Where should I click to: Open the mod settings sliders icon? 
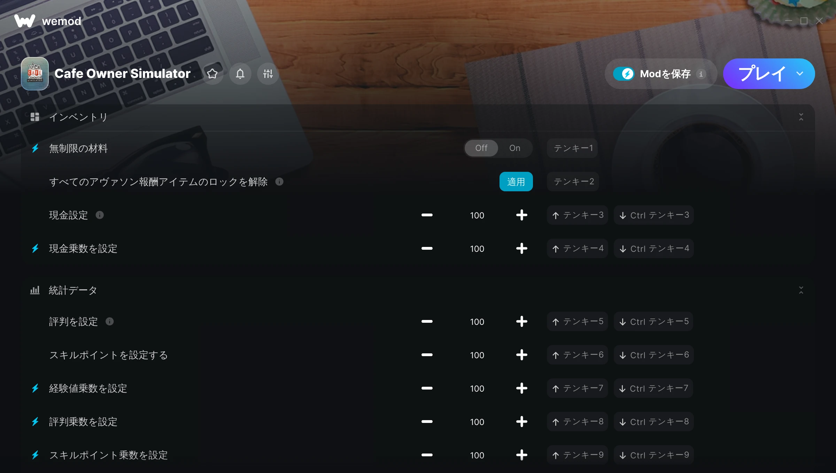(268, 74)
